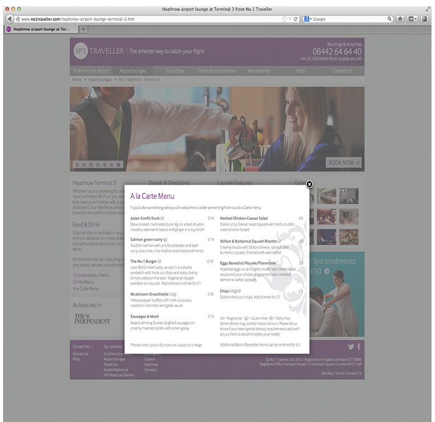The width and height of the screenshot is (435, 422).
Task: Open the Travel Spas menu item
Action: (x=175, y=71)
